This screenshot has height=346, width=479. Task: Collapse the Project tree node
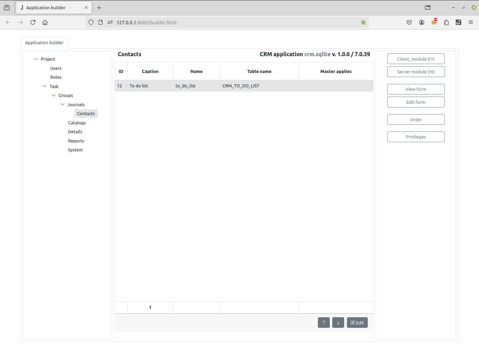[36, 59]
